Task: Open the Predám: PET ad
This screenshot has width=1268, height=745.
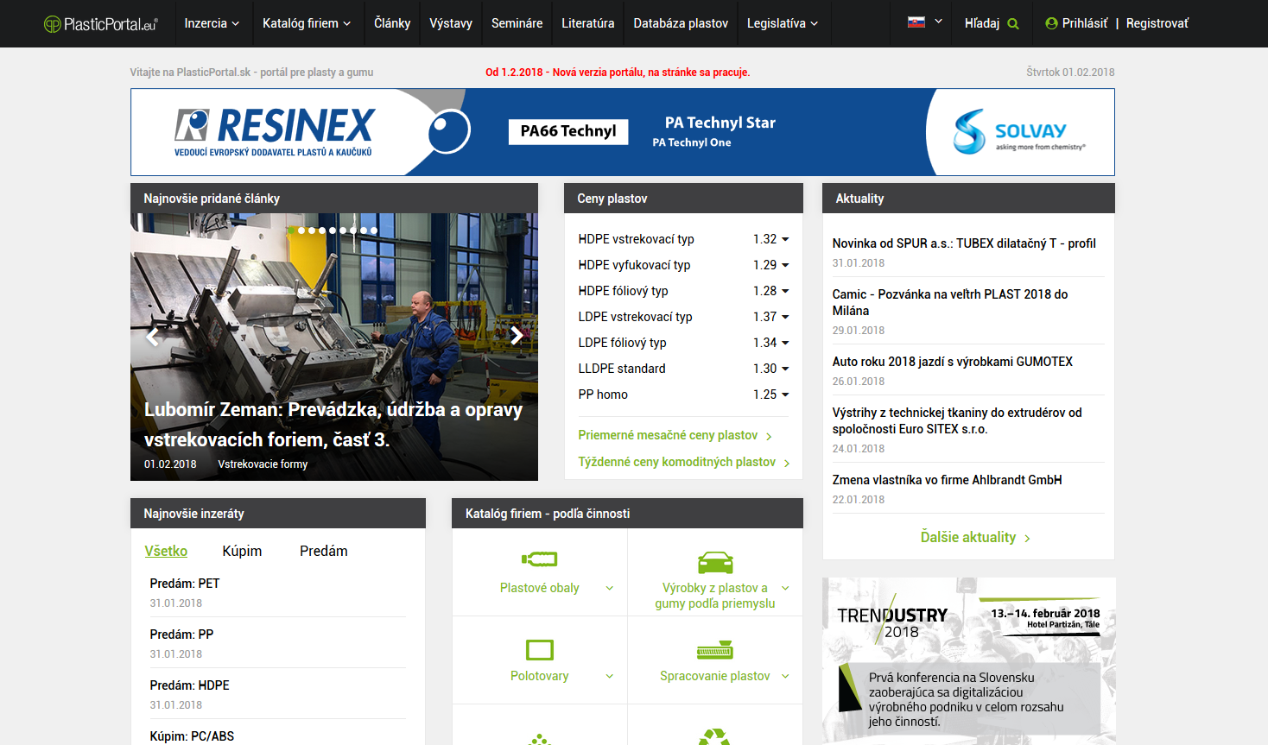Action: (185, 584)
